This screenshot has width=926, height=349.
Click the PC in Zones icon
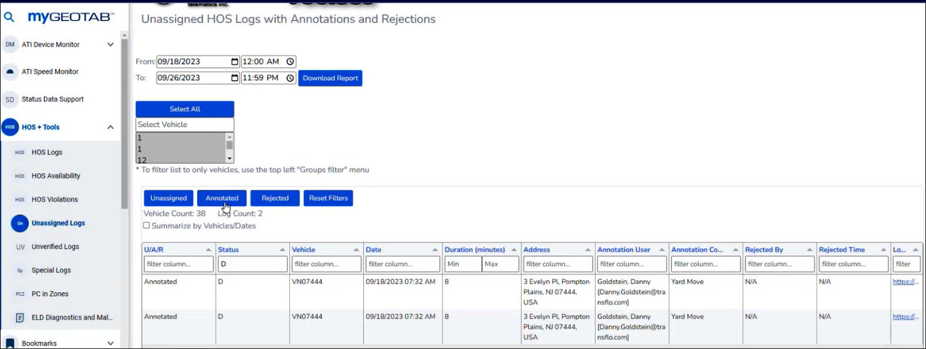20,294
